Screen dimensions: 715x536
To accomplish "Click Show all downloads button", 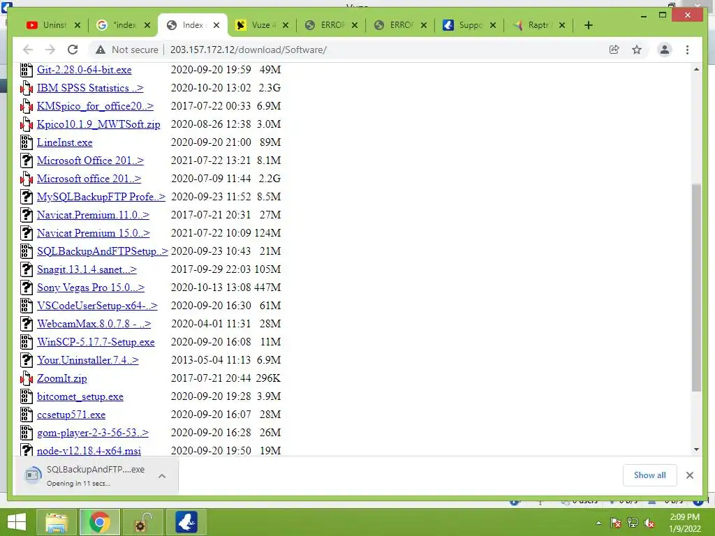I will (x=649, y=475).
